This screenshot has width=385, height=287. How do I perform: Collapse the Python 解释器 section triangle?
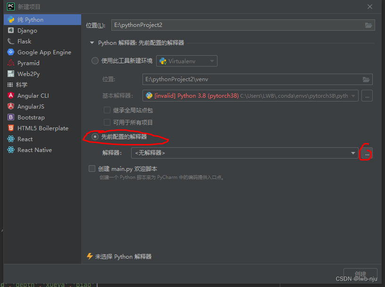(92, 43)
